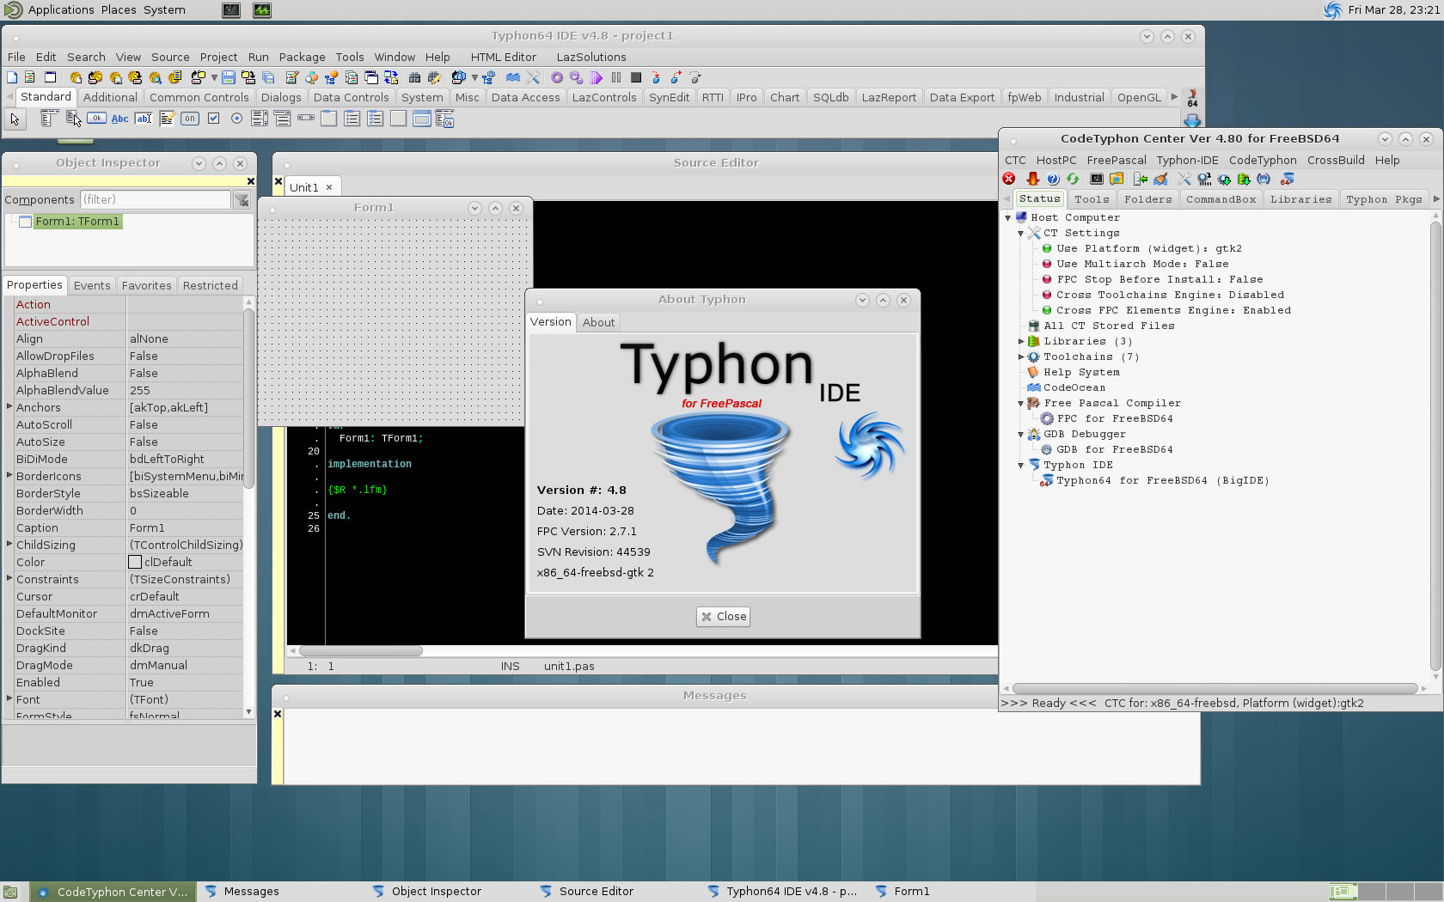Click Source Editor taskbar button
1444x902 pixels.
click(x=597, y=892)
